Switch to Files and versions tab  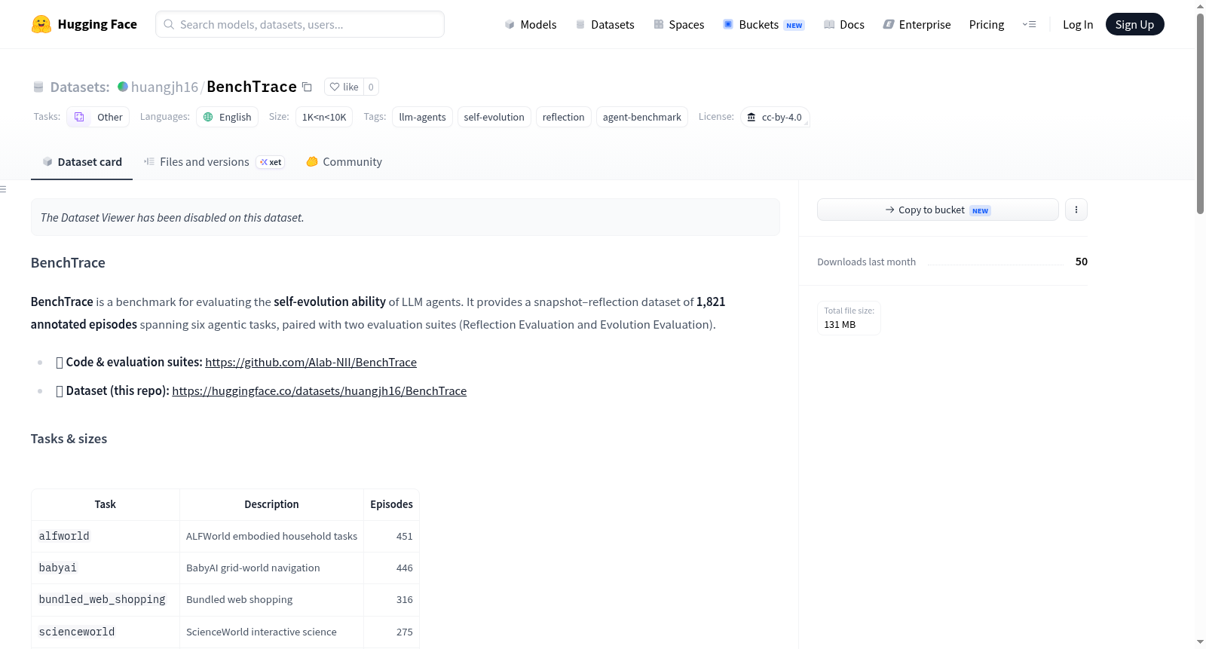[214, 162]
